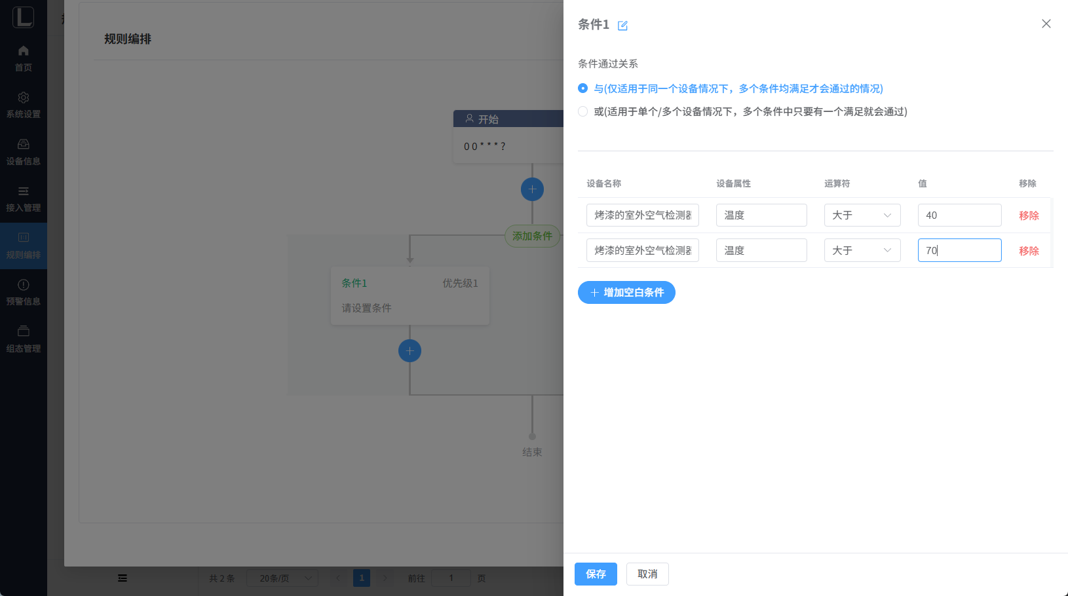Select 规则编排 in the sidebar
The image size is (1068, 596).
pos(24,246)
